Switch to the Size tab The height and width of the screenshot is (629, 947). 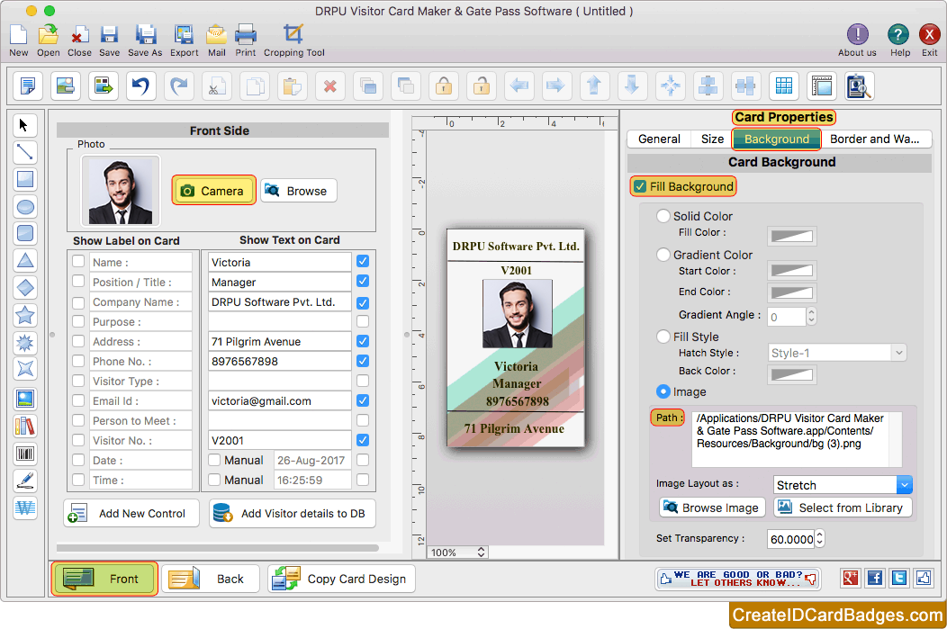click(712, 139)
